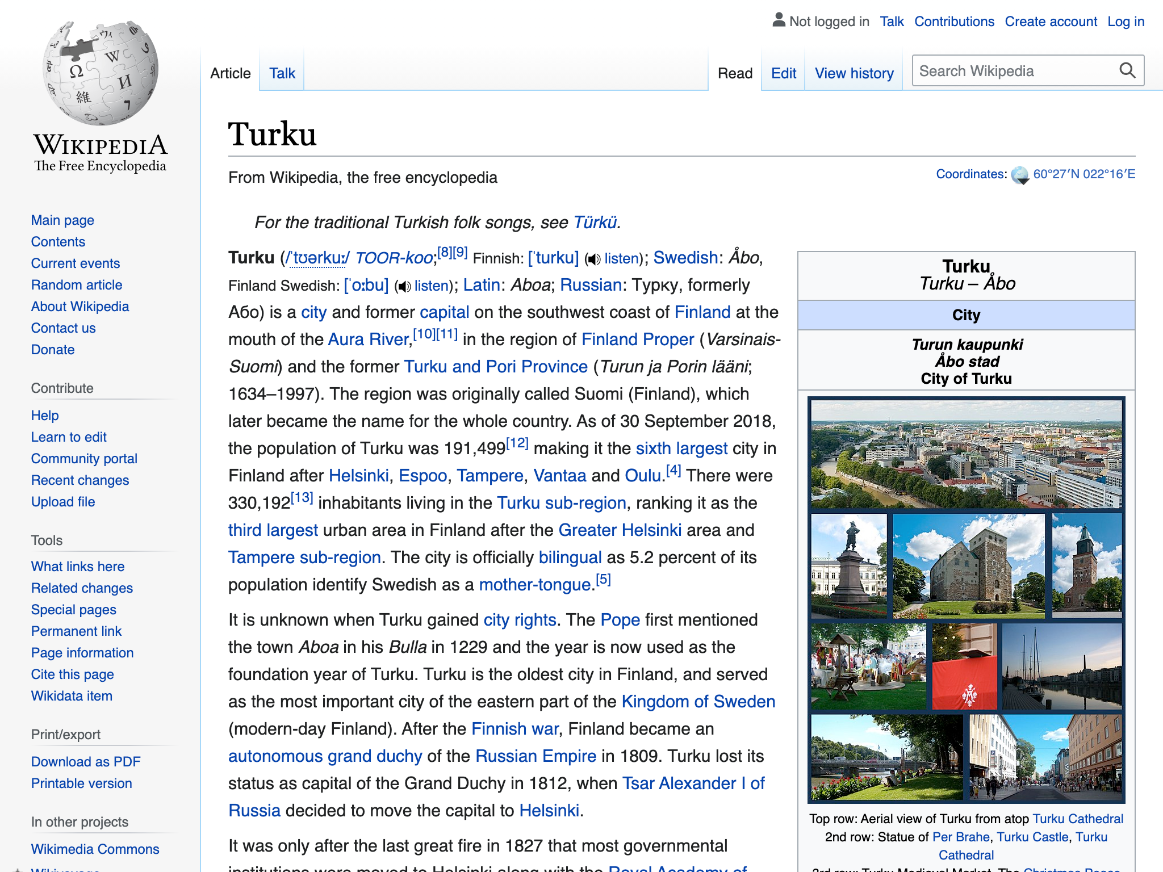Screen dimensions: 1163x872
Task: Click the Log in link
Action: [x=1126, y=22]
